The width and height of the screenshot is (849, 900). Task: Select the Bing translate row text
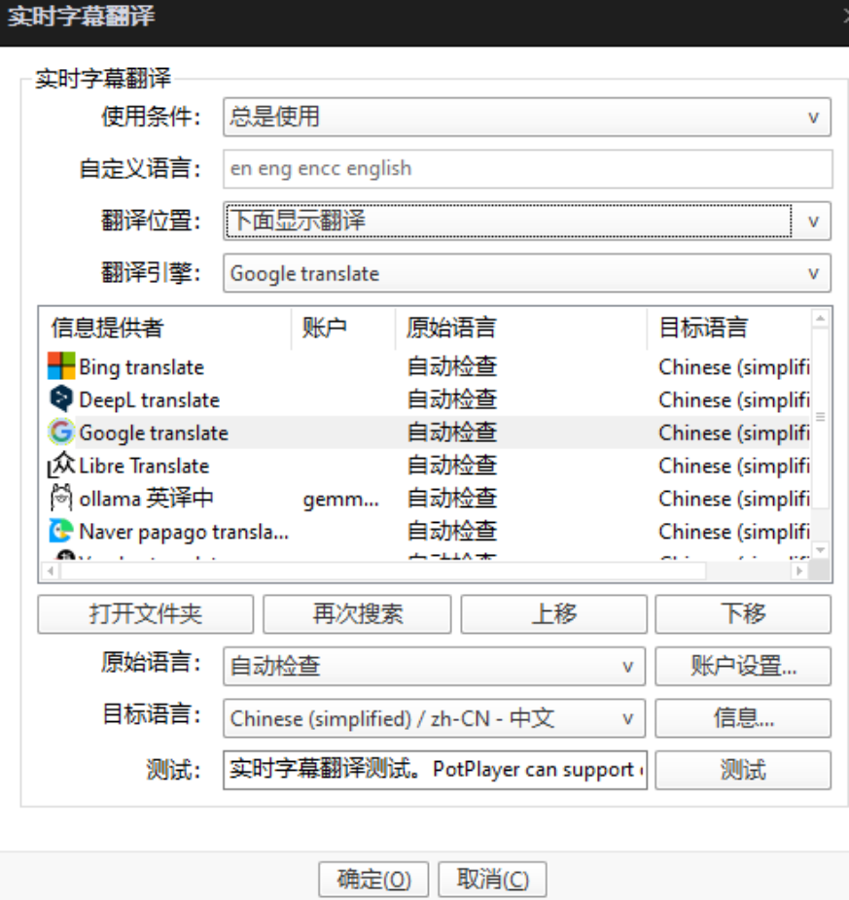click(x=141, y=367)
